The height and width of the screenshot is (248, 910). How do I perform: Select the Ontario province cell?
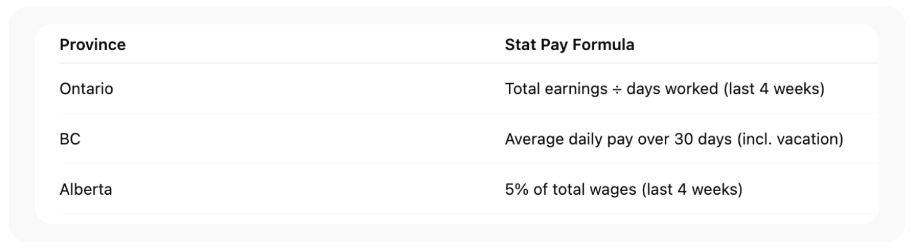pyautogui.click(x=86, y=89)
